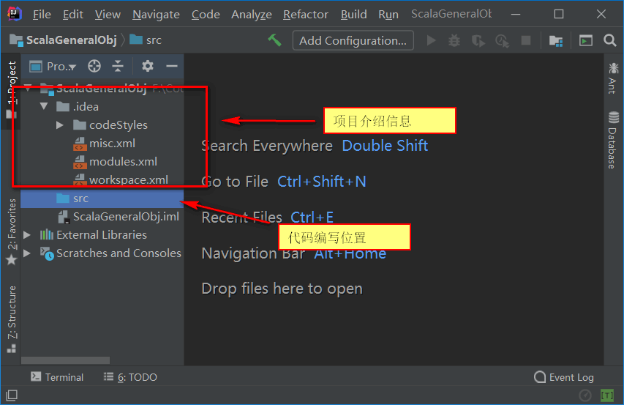Expand Scratches and Consoles arrow
Screen dimensions: 624x405
(x=27, y=253)
